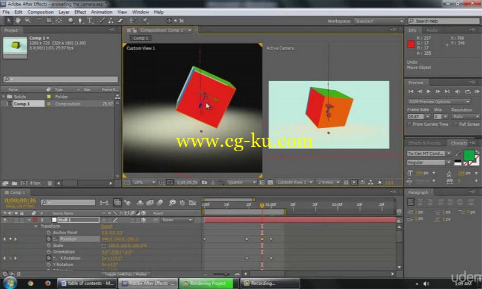Image resolution: width=482 pixels, height=289 pixels.
Task: Select the Horizontal Type tool
Action: click(x=90, y=20)
